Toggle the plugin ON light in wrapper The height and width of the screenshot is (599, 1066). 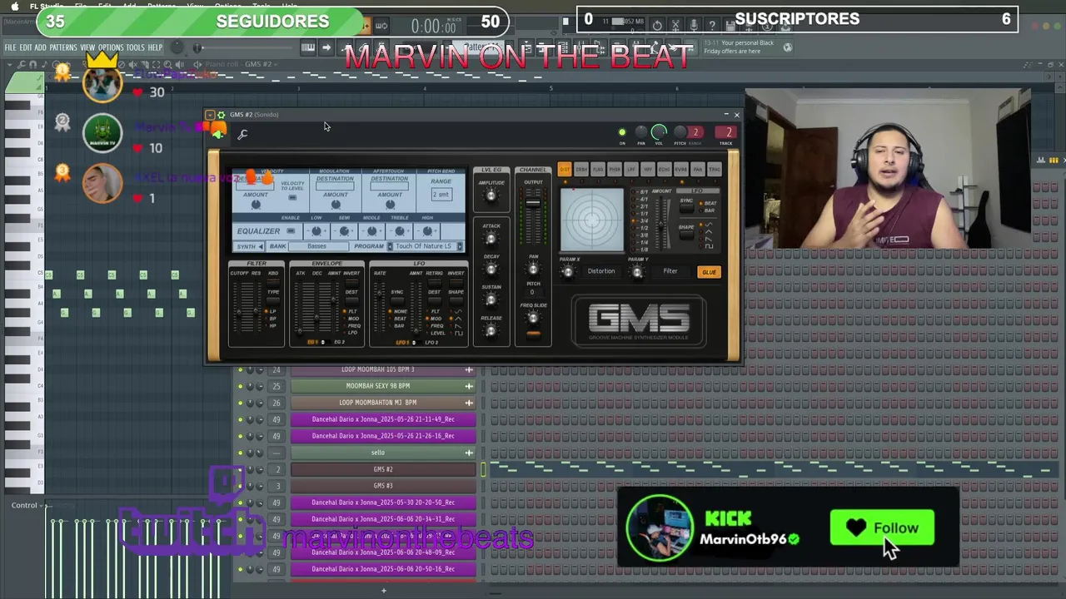pos(622,132)
